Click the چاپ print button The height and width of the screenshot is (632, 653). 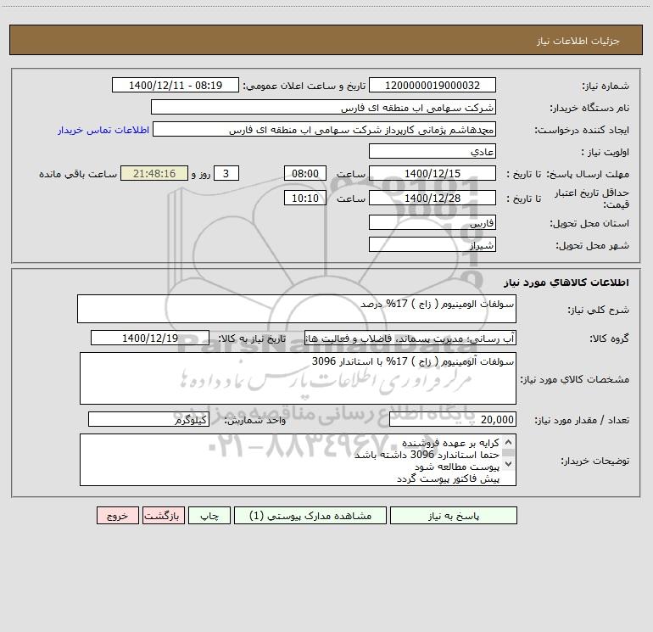tap(209, 515)
